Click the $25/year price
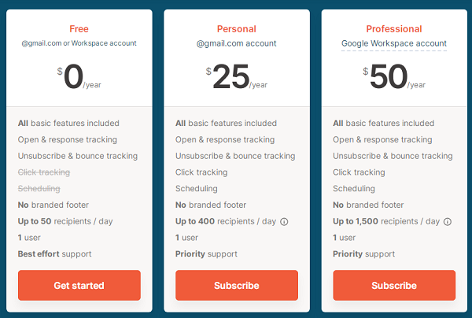Screen dimensions: 472x318 click(x=237, y=76)
